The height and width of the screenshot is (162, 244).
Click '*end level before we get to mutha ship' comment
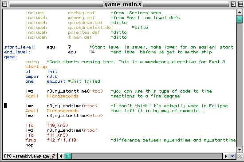click(x=161, y=52)
